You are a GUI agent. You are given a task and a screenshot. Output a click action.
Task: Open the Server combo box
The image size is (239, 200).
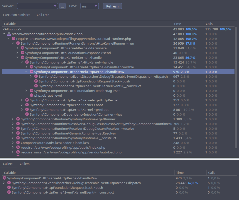[37, 6]
